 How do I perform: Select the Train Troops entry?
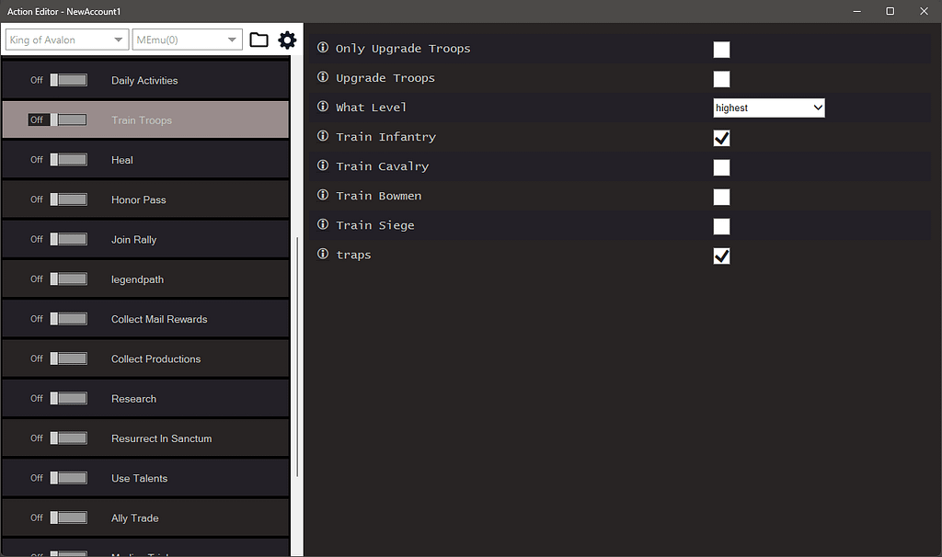coord(145,119)
